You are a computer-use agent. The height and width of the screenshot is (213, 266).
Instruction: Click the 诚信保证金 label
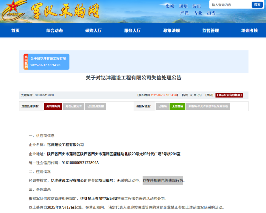(x=144, y=106)
